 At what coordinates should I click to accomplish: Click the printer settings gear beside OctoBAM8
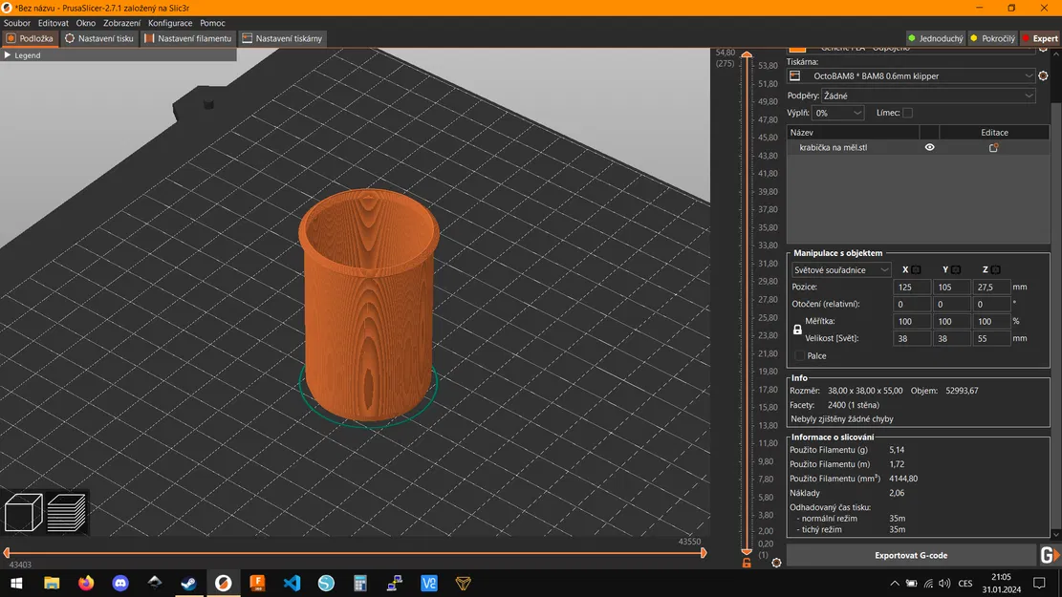(1043, 75)
